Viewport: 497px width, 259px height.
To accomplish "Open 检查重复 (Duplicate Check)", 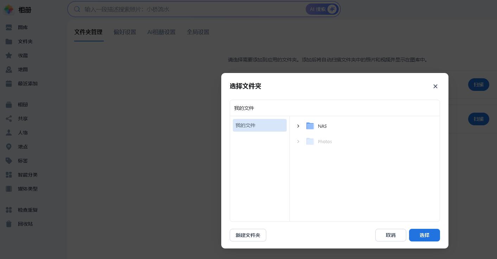I will pyautogui.click(x=28, y=210).
